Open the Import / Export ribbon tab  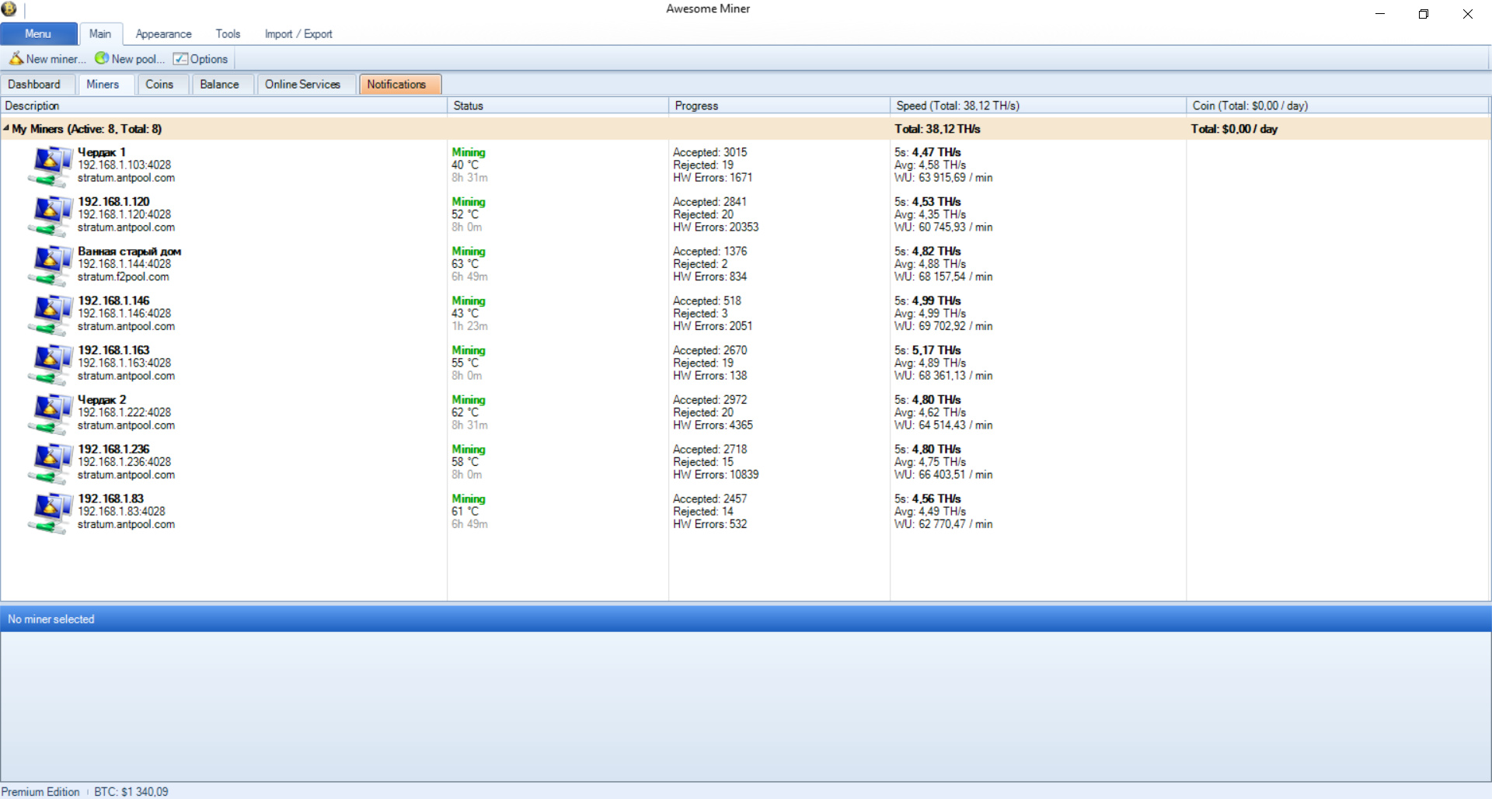coord(298,34)
